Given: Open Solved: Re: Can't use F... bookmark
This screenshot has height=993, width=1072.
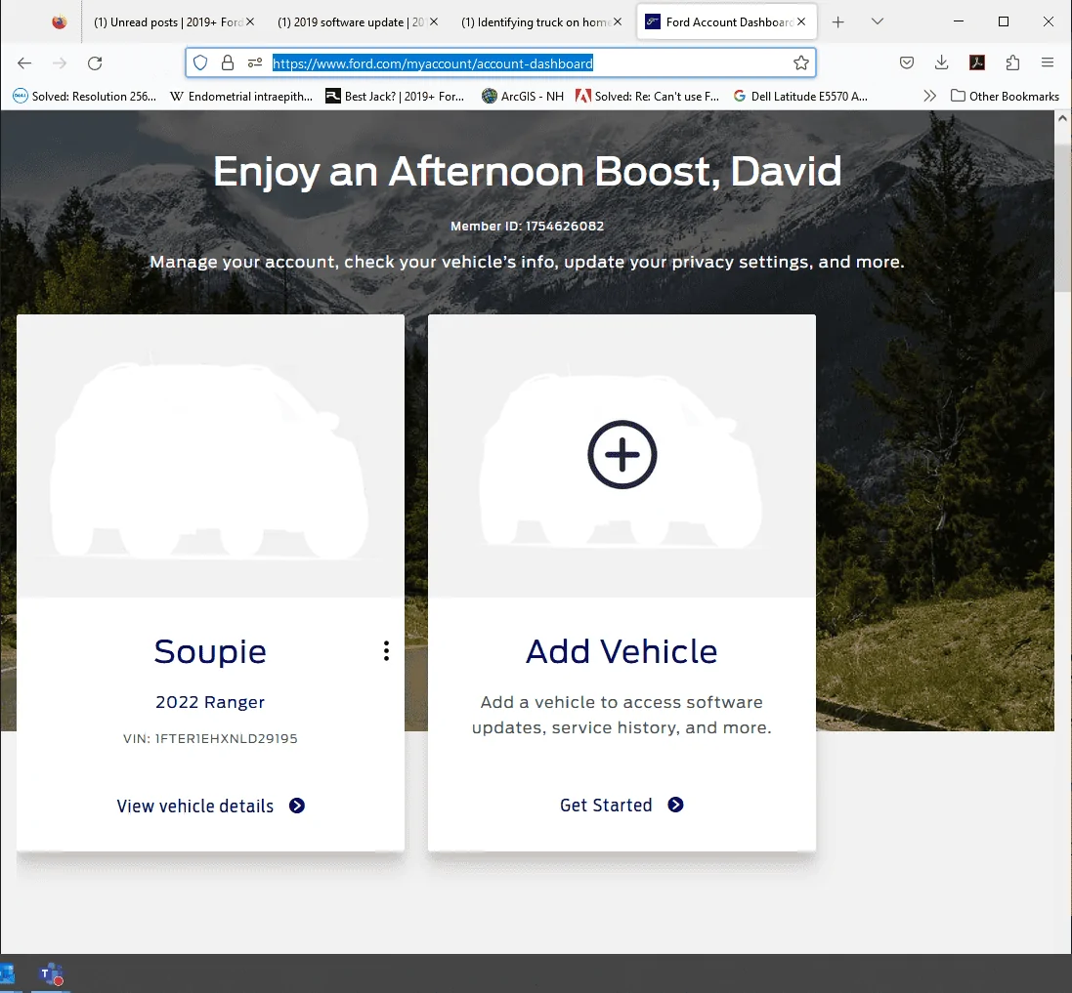Looking at the screenshot, I should coord(648,97).
